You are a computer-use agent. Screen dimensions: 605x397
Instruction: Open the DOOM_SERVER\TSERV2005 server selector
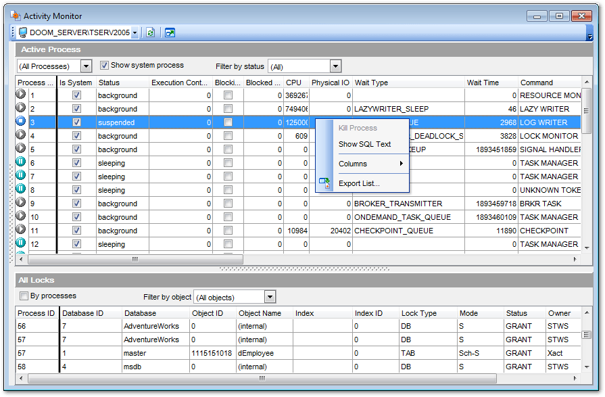point(136,32)
